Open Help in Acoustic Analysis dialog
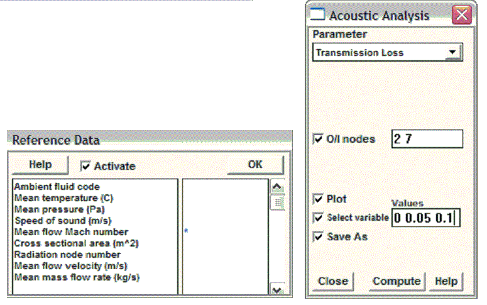The image size is (487, 305). (x=447, y=281)
